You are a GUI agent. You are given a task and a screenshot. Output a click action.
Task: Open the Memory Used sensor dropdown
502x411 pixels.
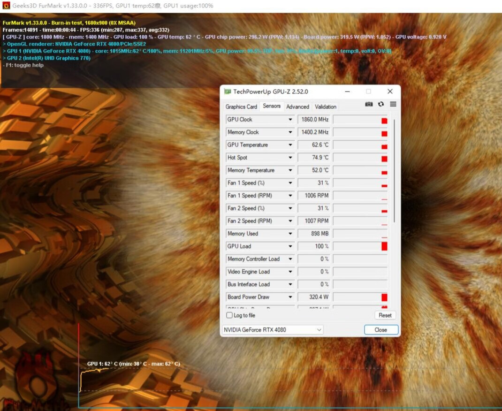click(x=290, y=234)
